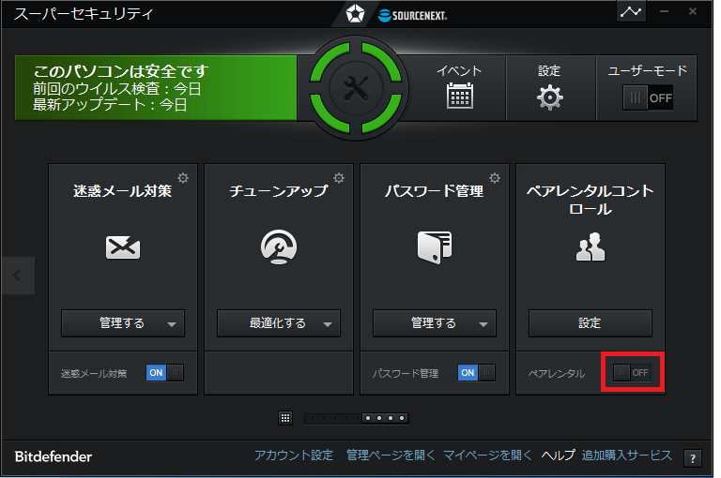Click the gear icon on チューンアップ card
The width and height of the screenshot is (721, 478).
[339, 178]
